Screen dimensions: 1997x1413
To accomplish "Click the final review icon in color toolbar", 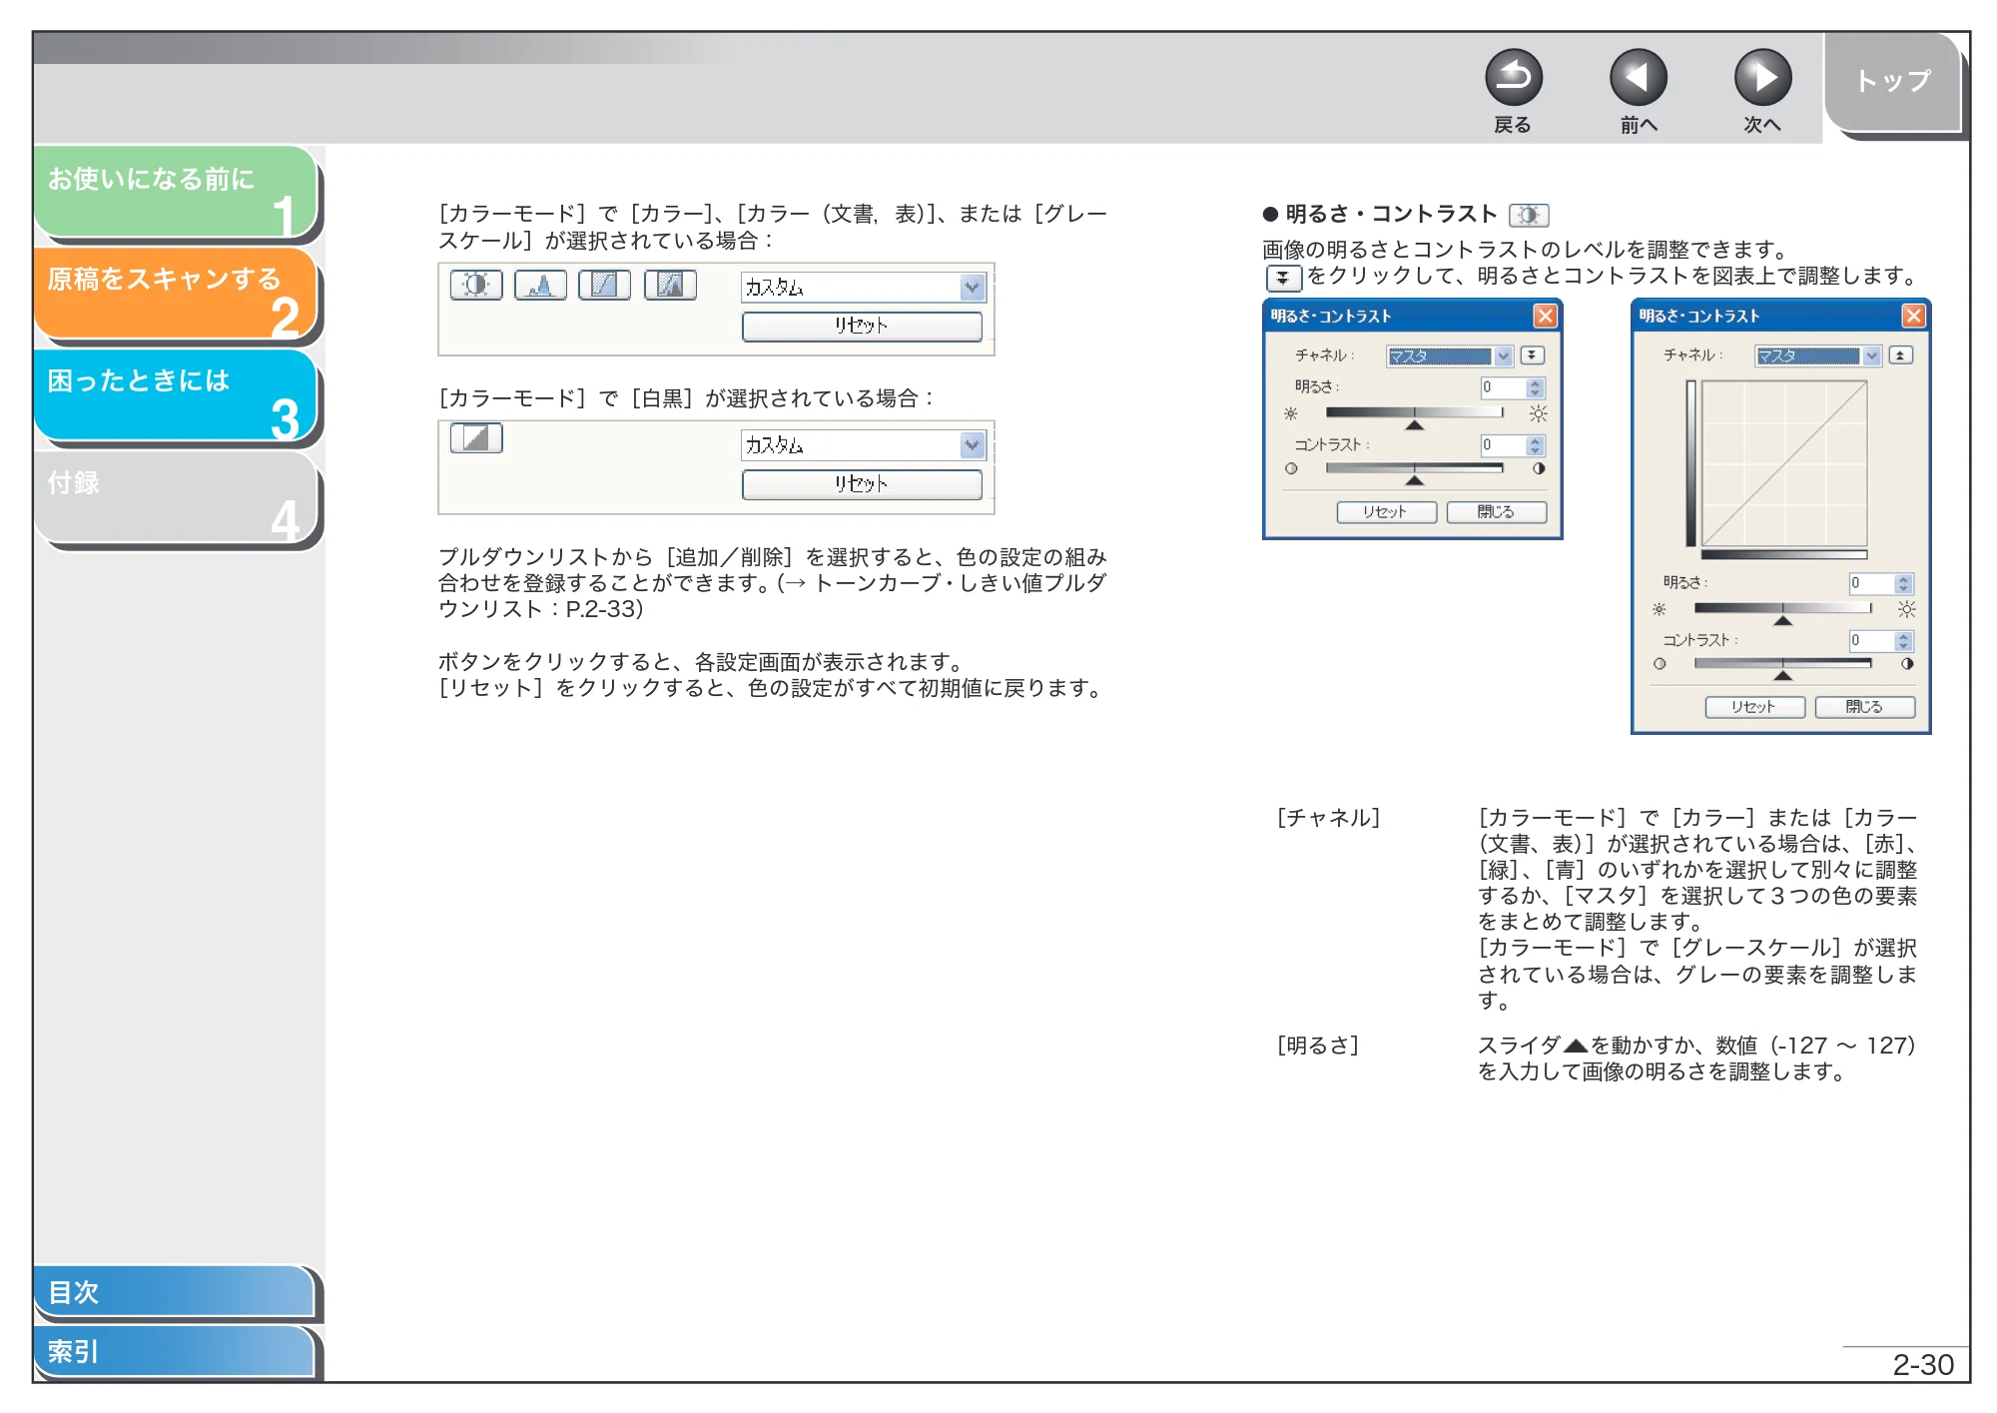I will (x=670, y=286).
